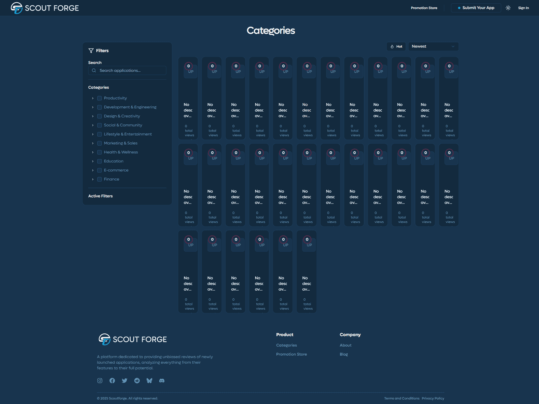Screen dimensions: 539x404
Task: Expand the Finance category chevron
Action: (93, 179)
